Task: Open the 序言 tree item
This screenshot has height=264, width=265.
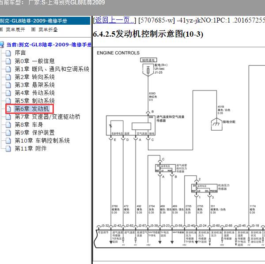Action: tap(20, 53)
